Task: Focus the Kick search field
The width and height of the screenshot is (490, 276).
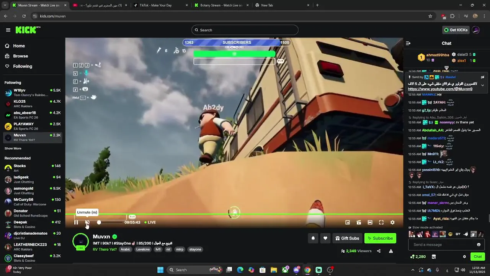Action: coord(245,30)
